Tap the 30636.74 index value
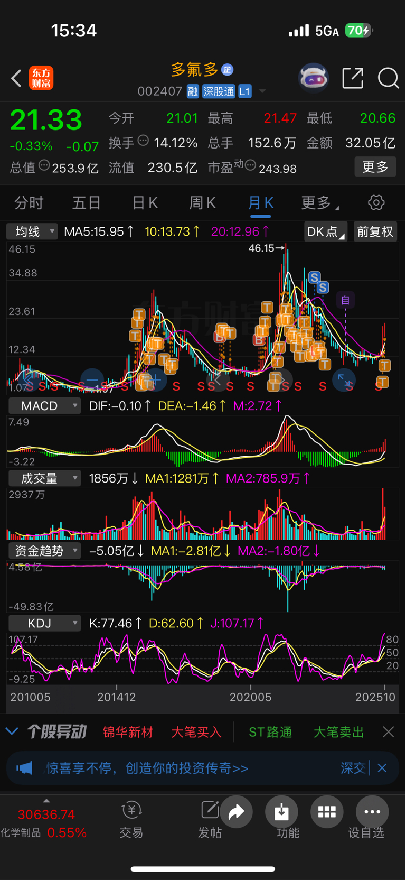Screen dimensions: 406x880 [46, 814]
